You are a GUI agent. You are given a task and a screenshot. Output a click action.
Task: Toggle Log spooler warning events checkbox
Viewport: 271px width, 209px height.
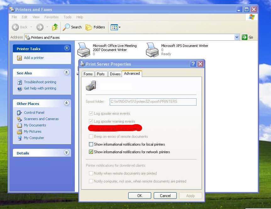(x=91, y=121)
